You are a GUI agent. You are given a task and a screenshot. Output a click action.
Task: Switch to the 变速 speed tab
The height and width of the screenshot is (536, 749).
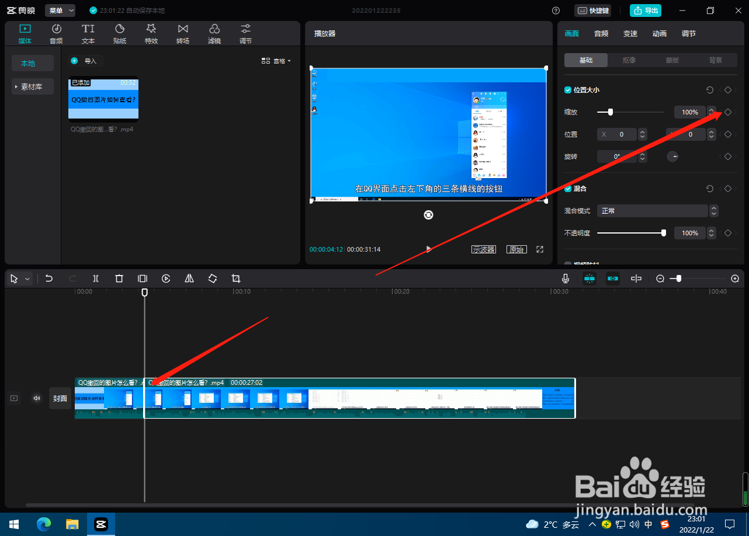[630, 34]
